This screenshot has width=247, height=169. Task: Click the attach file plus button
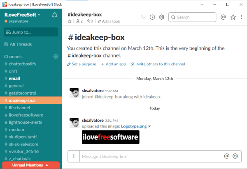point(74,156)
